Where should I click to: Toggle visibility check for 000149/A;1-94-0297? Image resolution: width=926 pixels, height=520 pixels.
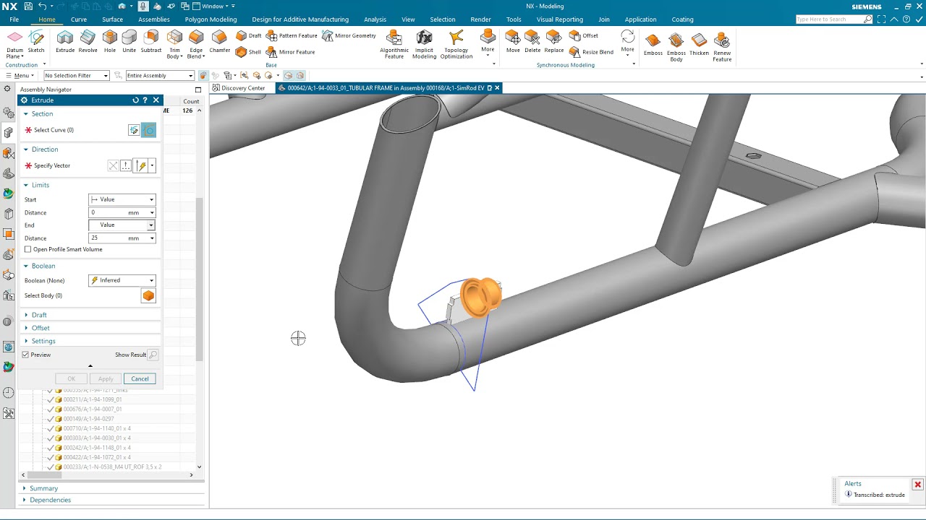click(50, 419)
